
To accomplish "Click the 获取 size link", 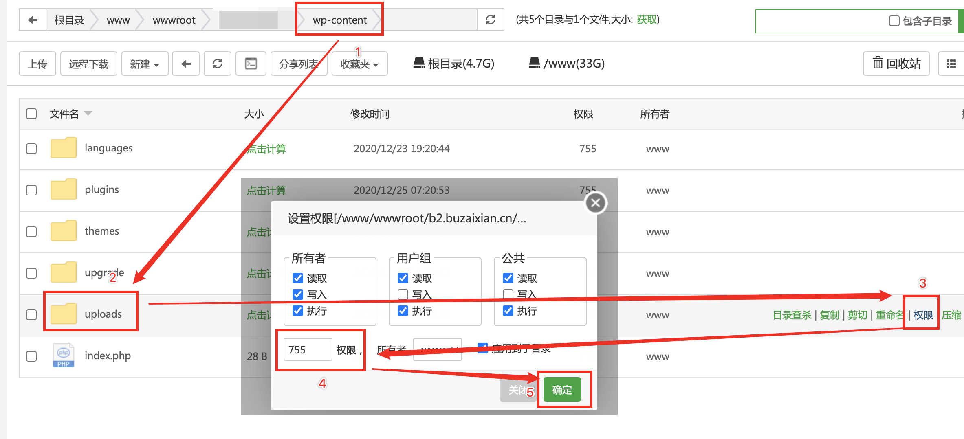I will pyautogui.click(x=647, y=20).
